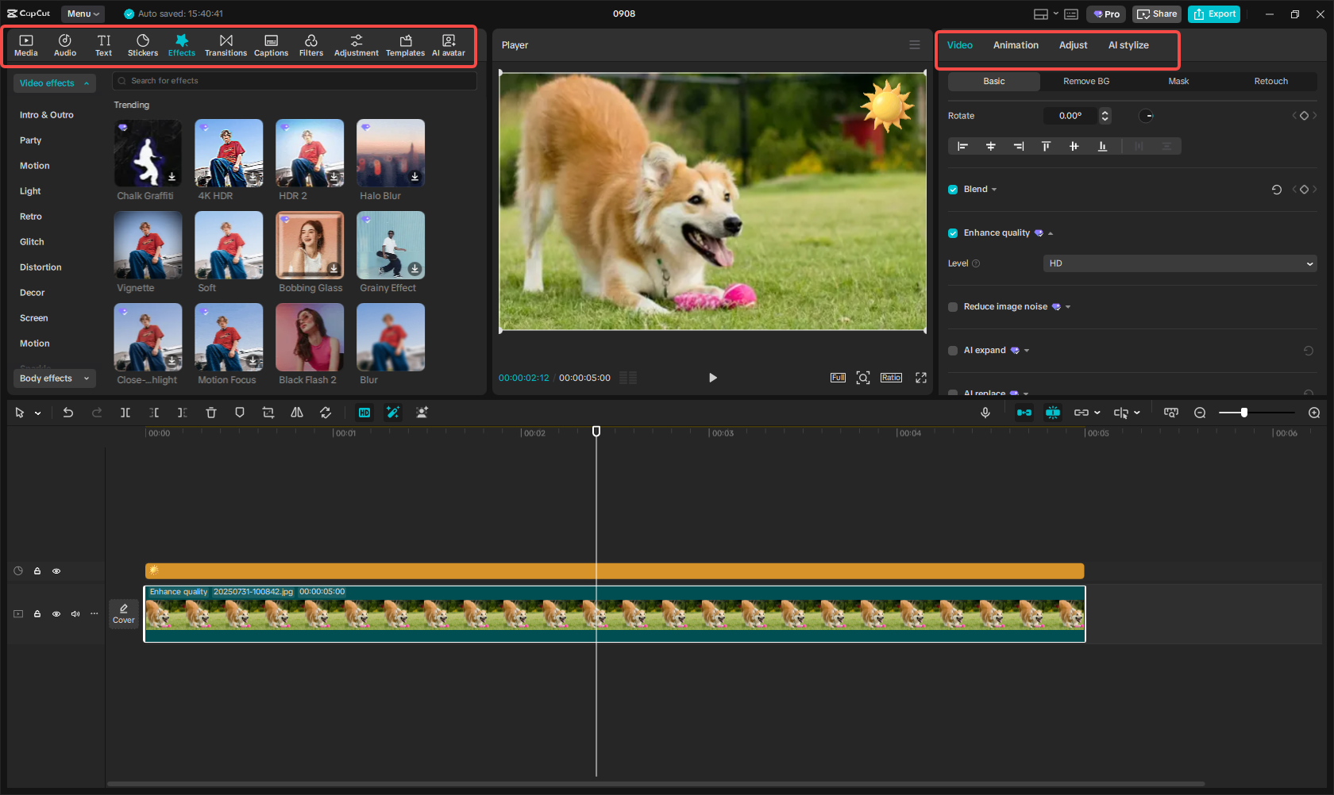Viewport: 1334px width, 795px height.
Task: Uncheck the Enhance quality checkbox
Action: (x=953, y=233)
